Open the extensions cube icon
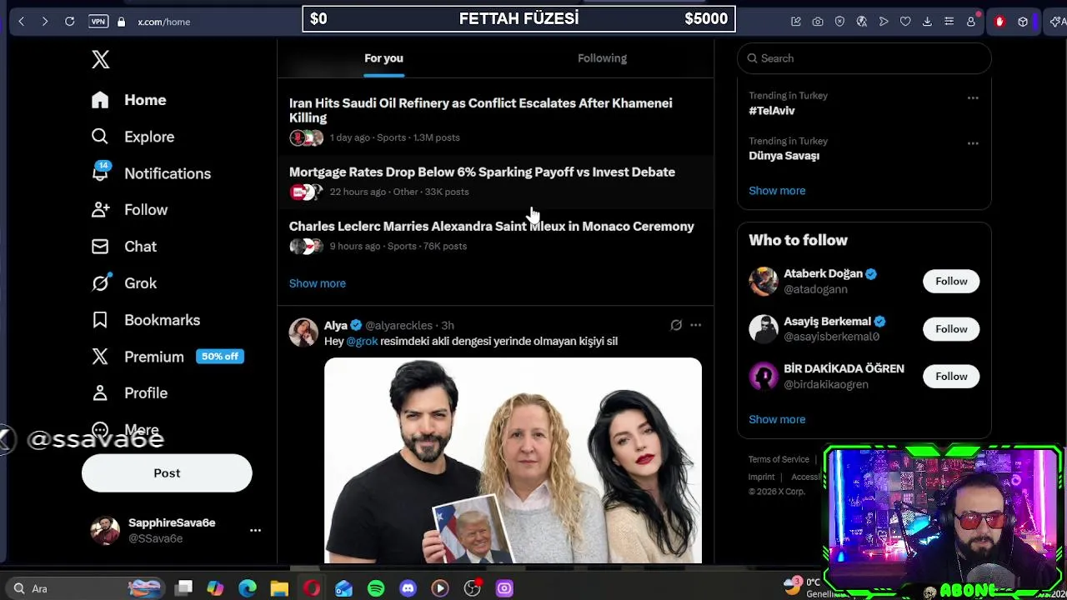 click(1023, 22)
